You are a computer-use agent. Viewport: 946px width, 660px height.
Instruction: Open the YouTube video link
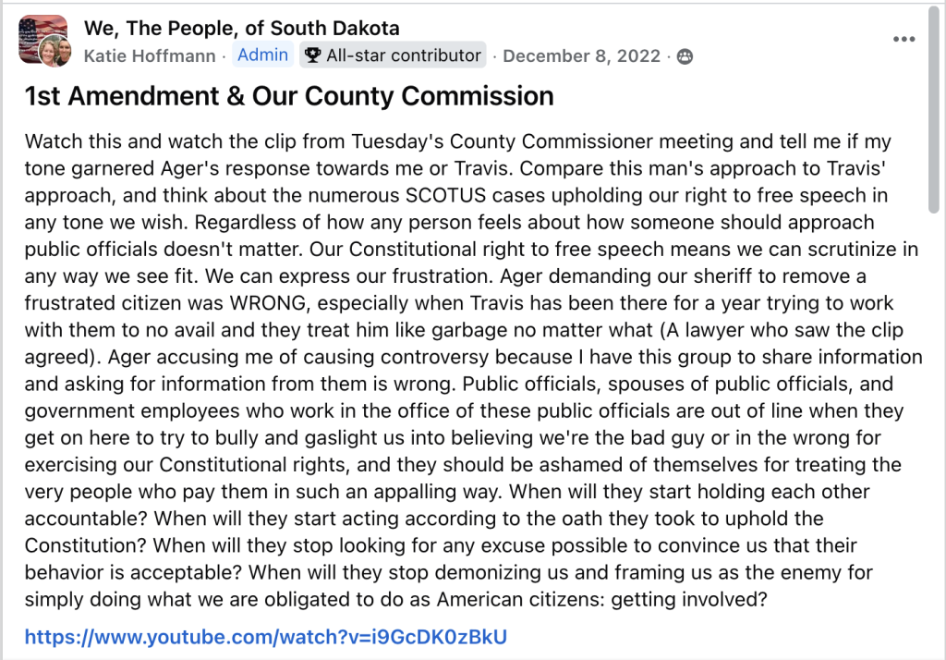click(266, 637)
